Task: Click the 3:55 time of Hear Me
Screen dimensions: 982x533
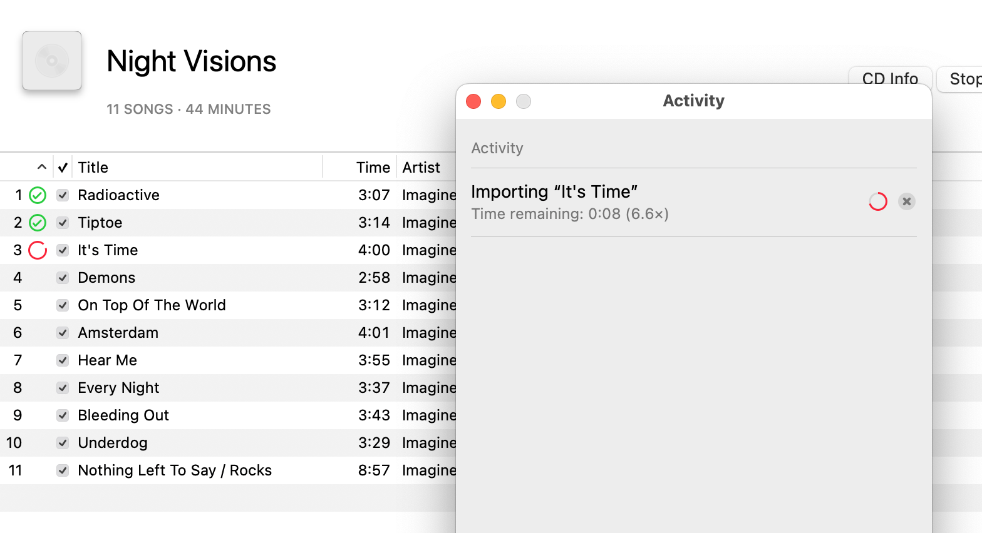Action: click(x=374, y=360)
